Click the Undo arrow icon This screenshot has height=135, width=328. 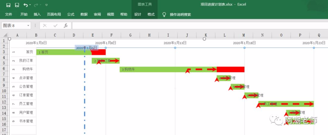pyautogui.click(x=26, y=5)
